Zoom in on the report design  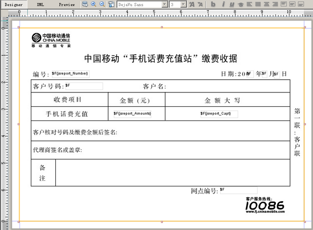[x=93, y=4]
